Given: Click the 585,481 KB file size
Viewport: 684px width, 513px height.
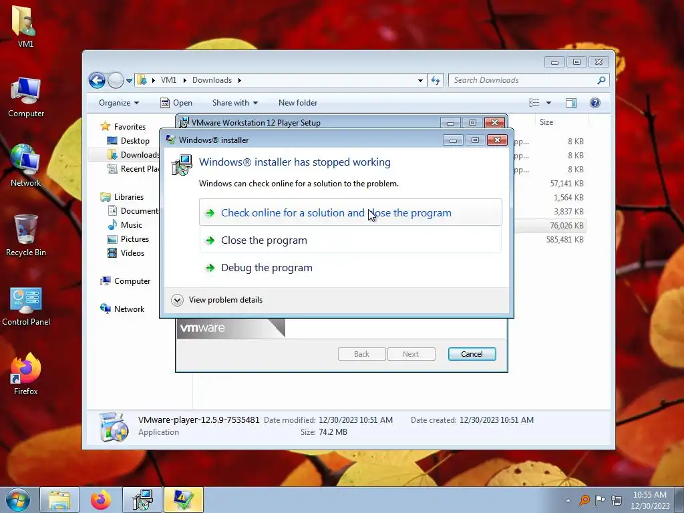Looking at the screenshot, I should [565, 240].
